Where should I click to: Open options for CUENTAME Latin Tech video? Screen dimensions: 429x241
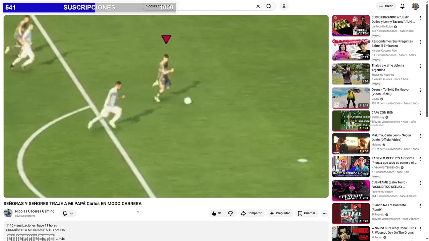[x=420, y=183]
